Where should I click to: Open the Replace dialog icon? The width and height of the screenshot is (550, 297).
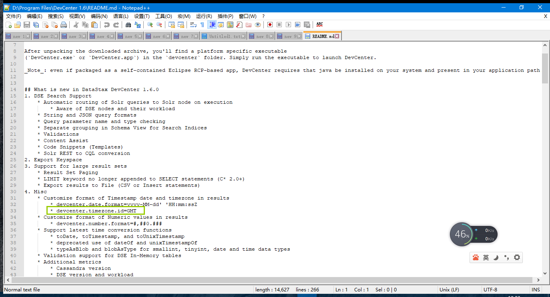[138, 25]
